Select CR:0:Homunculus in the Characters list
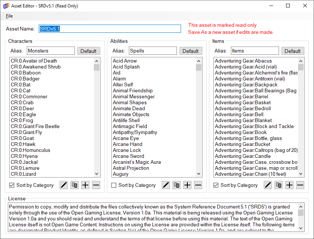The width and height of the screenshot is (314, 239). point(52,150)
